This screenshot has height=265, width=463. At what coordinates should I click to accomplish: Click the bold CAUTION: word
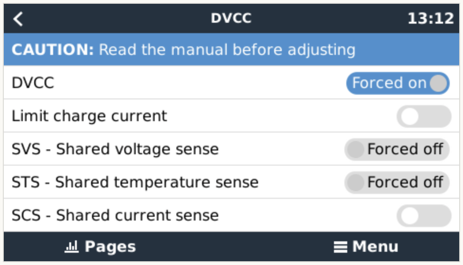[x=52, y=50]
